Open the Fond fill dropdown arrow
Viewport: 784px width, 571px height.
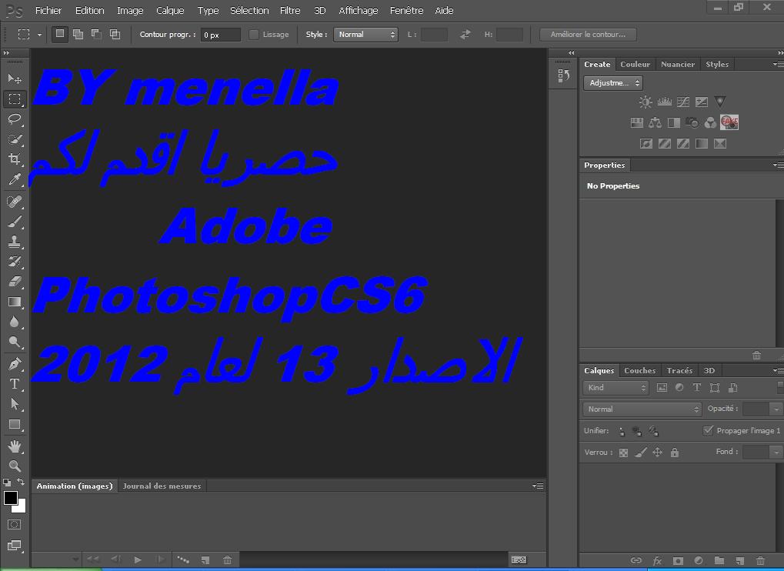point(776,452)
